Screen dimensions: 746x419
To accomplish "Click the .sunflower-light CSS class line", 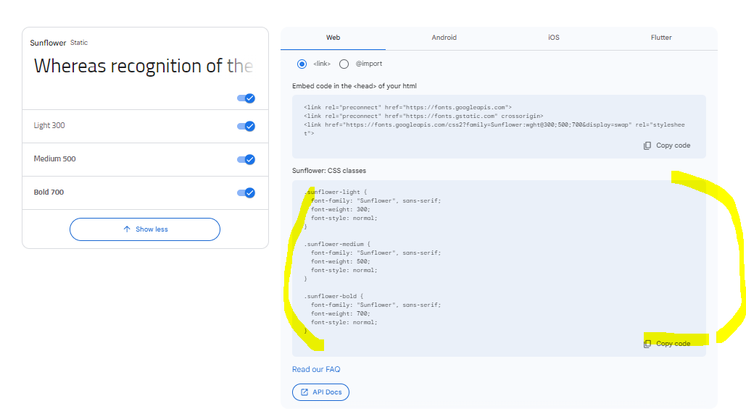I will (336, 192).
